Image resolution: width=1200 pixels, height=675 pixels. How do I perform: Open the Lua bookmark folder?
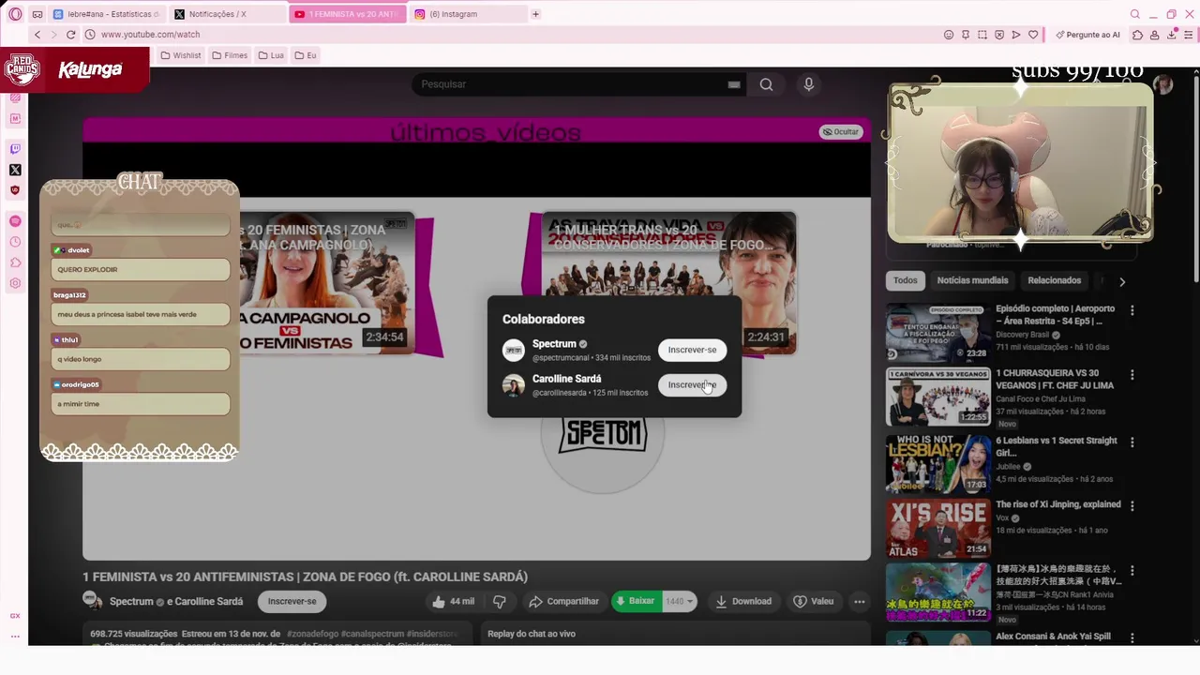pos(271,55)
